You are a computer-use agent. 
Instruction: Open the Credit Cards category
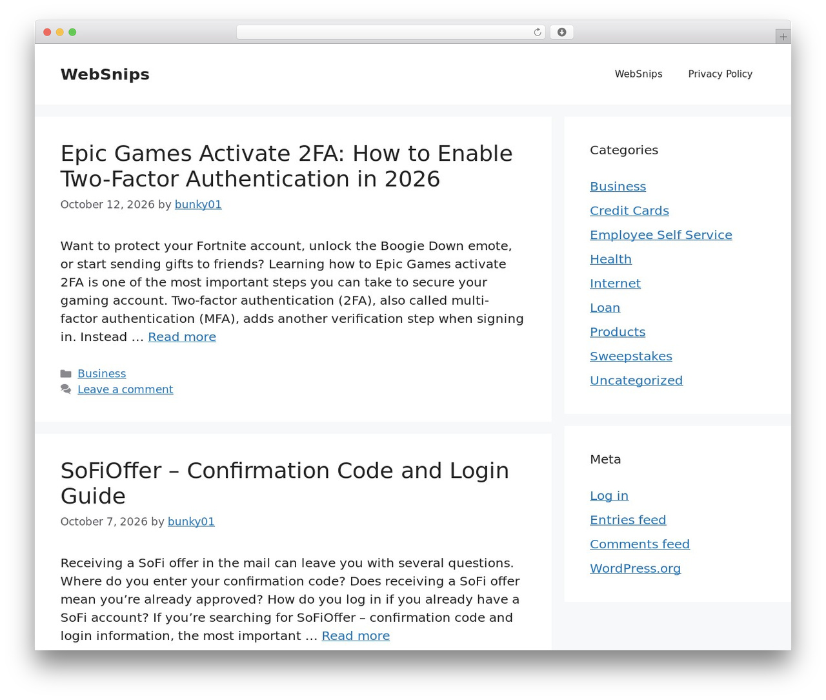[x=629, y=211]
